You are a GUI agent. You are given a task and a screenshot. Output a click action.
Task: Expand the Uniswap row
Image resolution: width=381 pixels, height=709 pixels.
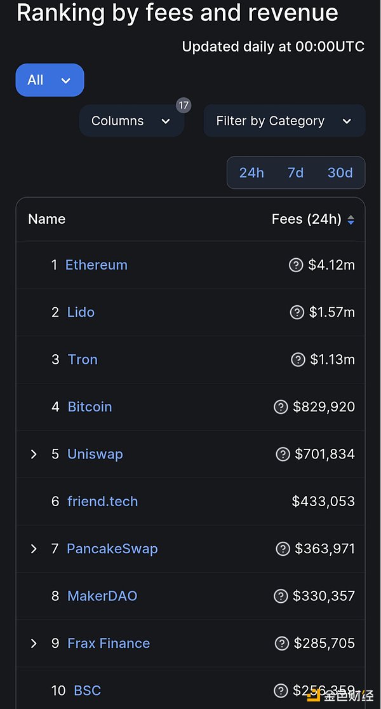tap(34, 454)
